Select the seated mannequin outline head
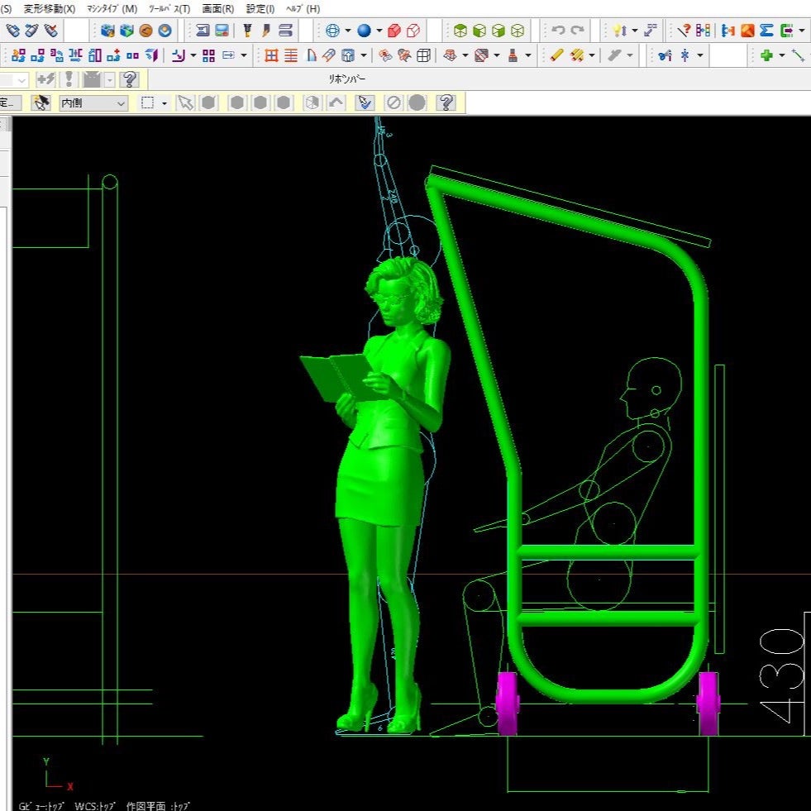Image resolution: width=811 pixels, height=811 pixels. [652, 389]
